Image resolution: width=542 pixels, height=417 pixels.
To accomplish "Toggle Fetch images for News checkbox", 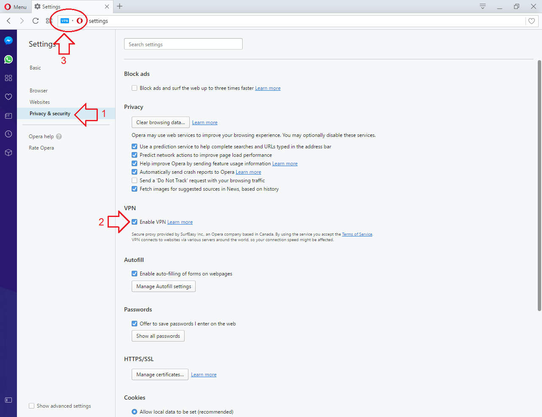I will [x=134, y=189].
